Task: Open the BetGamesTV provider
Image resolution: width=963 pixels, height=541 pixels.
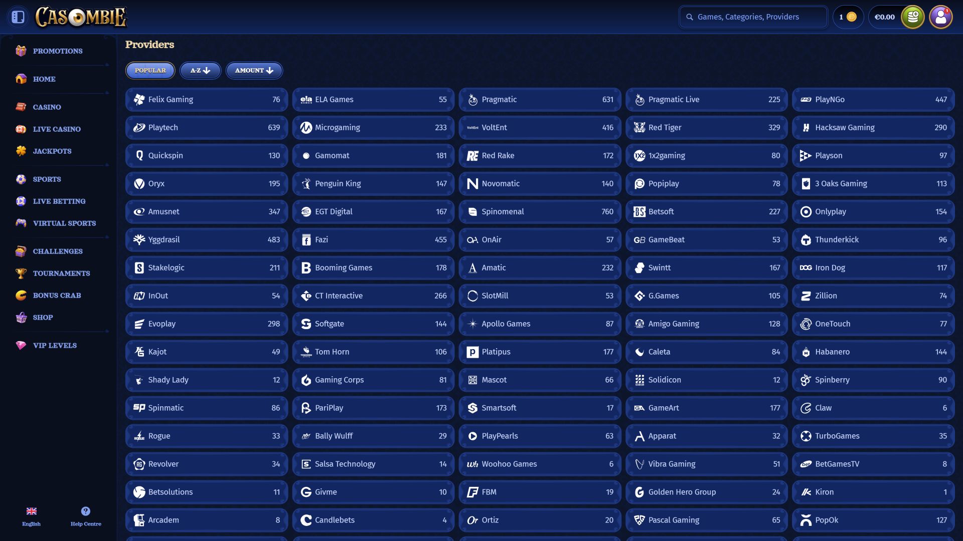Action: tap(873, 464)
